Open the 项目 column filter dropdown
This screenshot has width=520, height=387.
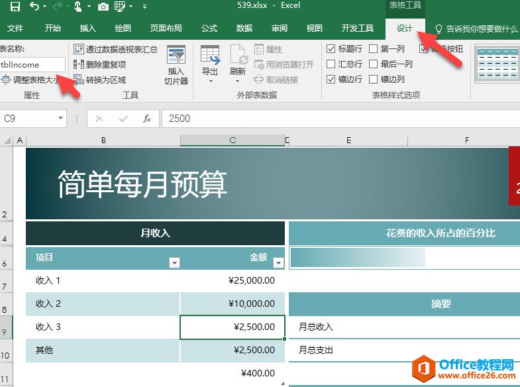(174, 263)
